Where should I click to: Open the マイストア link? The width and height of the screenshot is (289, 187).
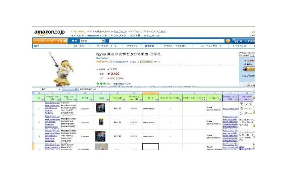pos(77,36)
